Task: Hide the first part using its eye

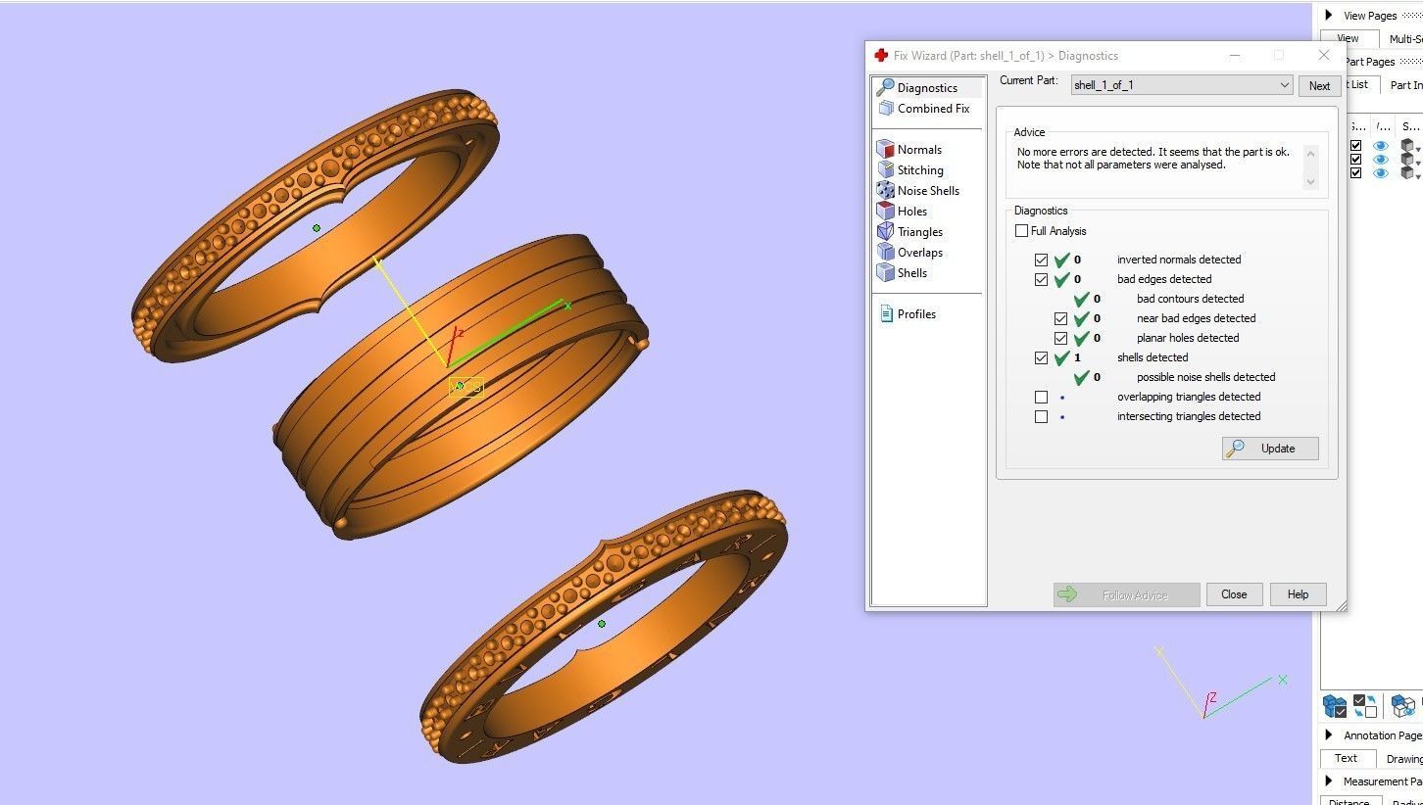Action: (x=1381, y=146)
